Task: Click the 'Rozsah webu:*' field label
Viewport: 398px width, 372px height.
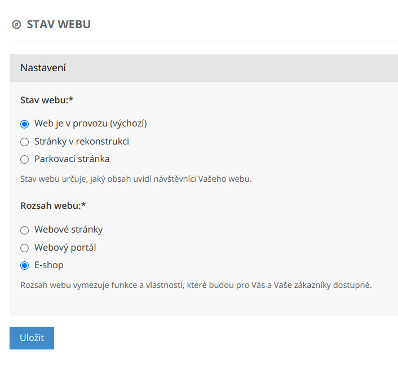Action: coord(53,205)
